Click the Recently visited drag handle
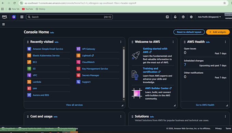Viewport: 232px width, 133px height. pos(28,42)
